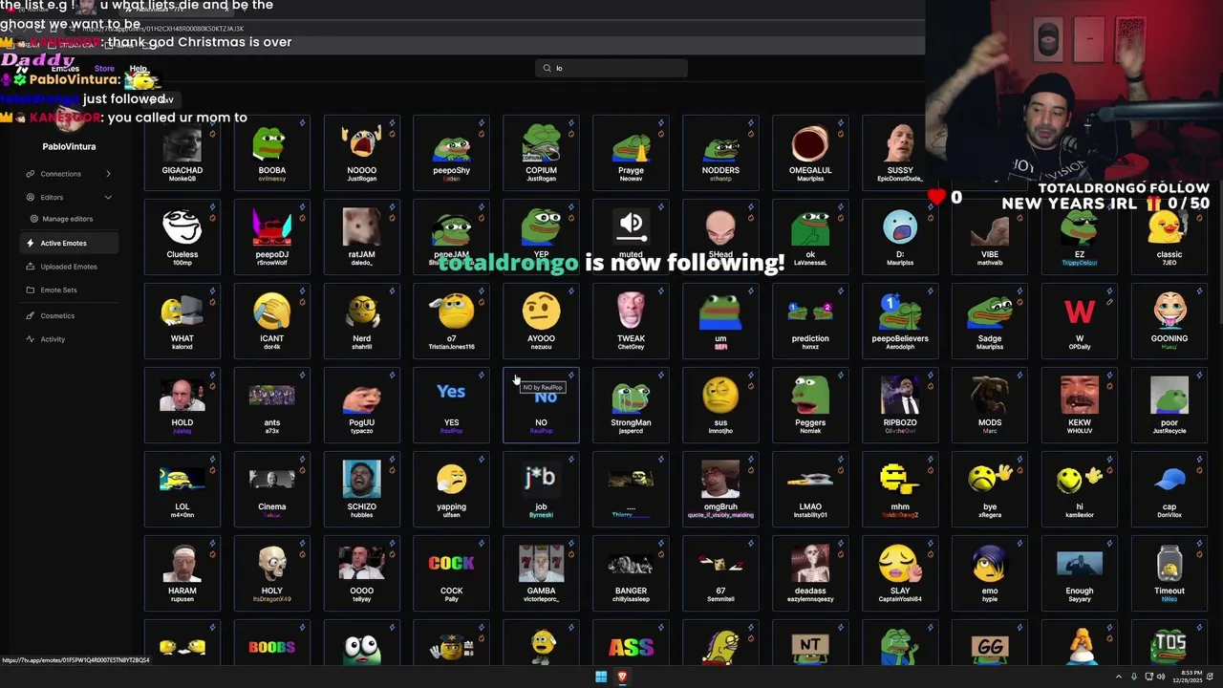Open the Peggers emote card

pyautogui.click(x=811, y=403)
